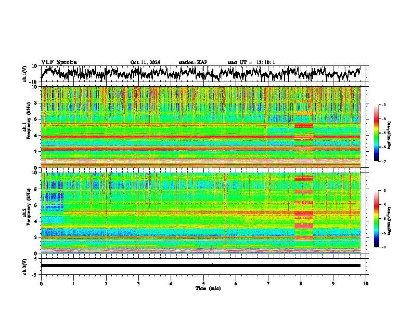Screen dimensions: 412x318
Task: Click the "Time (min)" axis title
Action: pyautogui.click(x=208, y=288)
